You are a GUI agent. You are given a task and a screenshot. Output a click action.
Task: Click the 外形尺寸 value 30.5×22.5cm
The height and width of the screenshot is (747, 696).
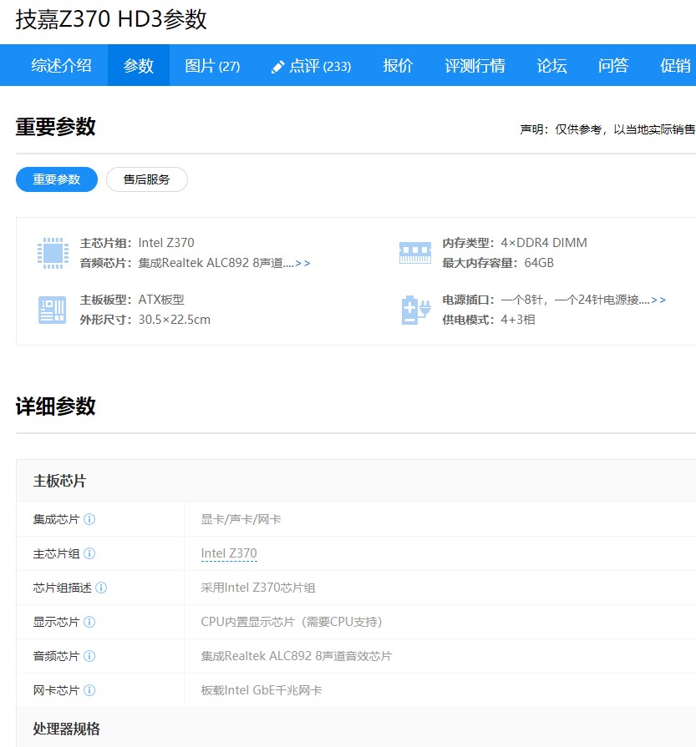pos(174,320)
